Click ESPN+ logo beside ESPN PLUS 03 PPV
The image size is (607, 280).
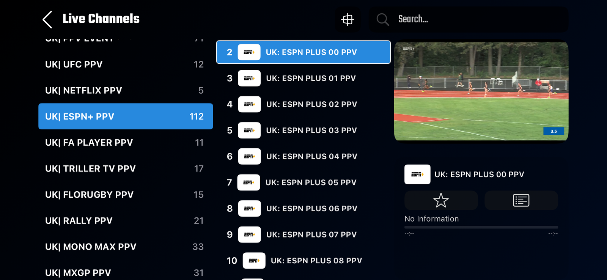click(249, 130)
